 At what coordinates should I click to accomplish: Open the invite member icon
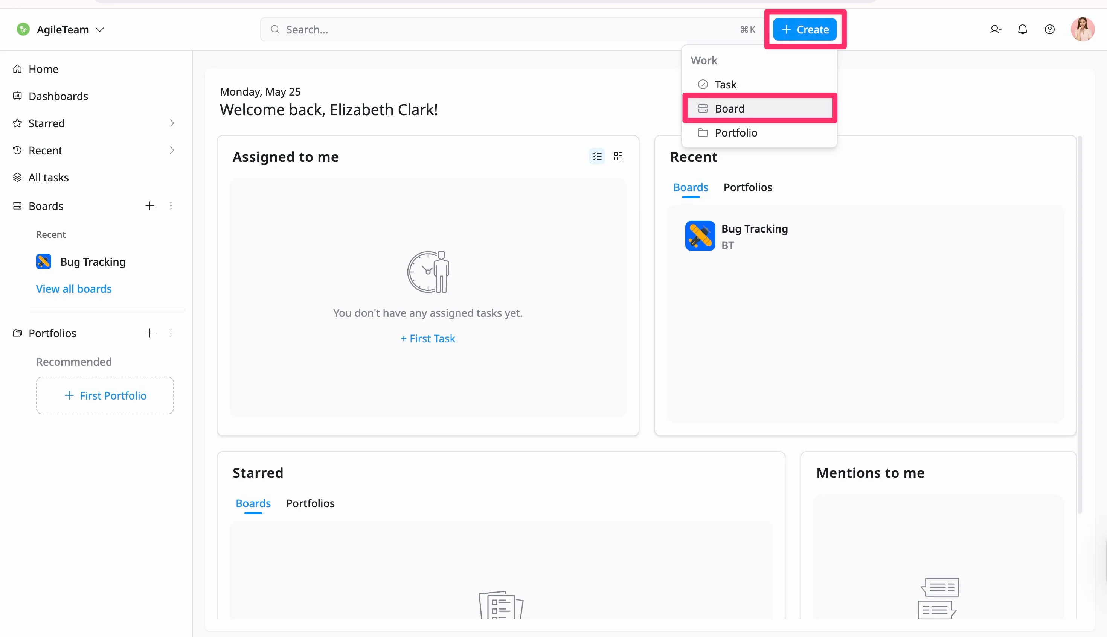pyautogui.click(x=996, y=29)
